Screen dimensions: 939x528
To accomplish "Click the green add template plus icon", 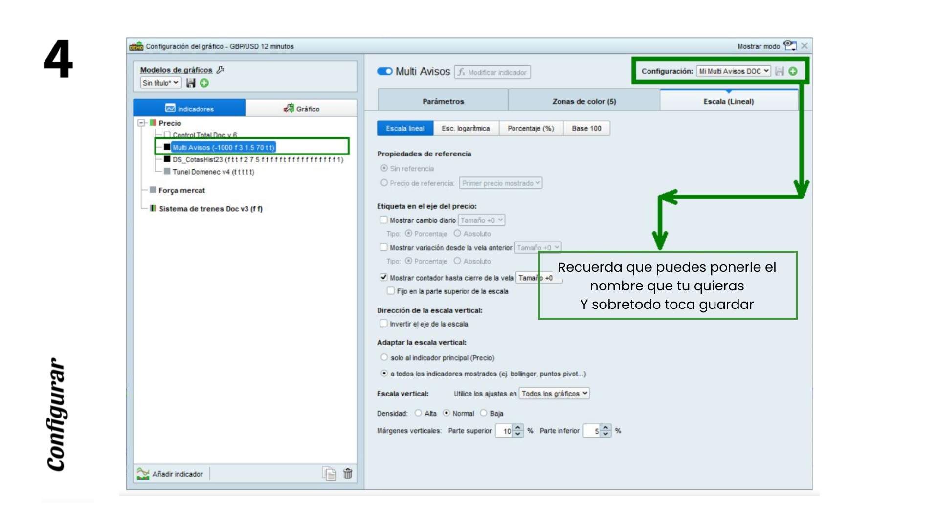I will (x=204, y=83).
